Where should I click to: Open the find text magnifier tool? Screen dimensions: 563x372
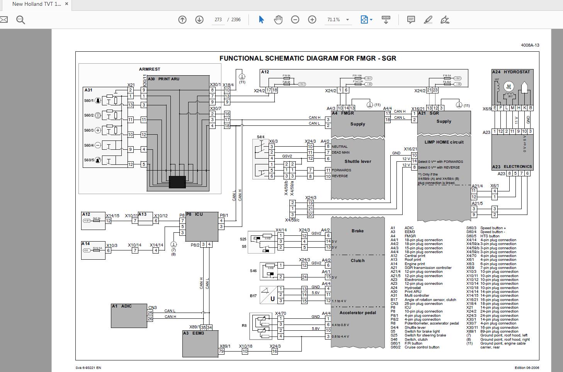pyautogui.click(x=20, y=20)
